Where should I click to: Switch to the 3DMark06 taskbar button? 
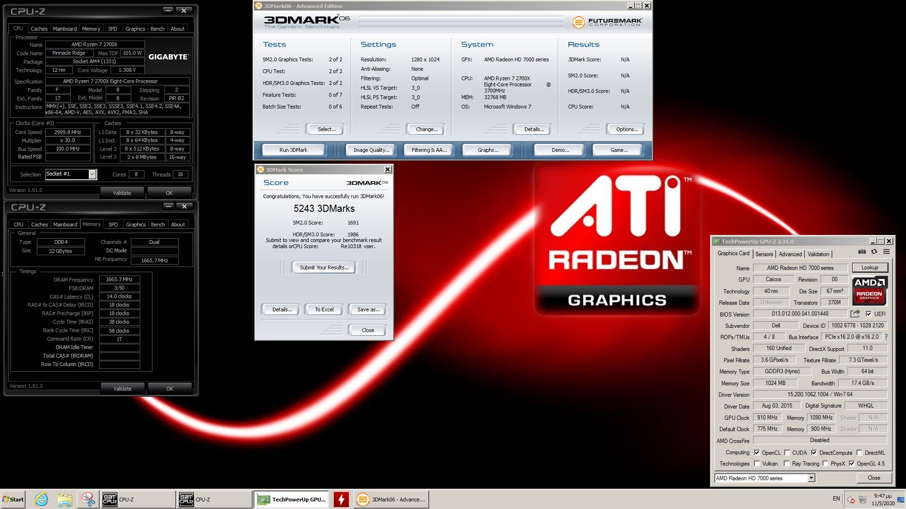point(391,500)
